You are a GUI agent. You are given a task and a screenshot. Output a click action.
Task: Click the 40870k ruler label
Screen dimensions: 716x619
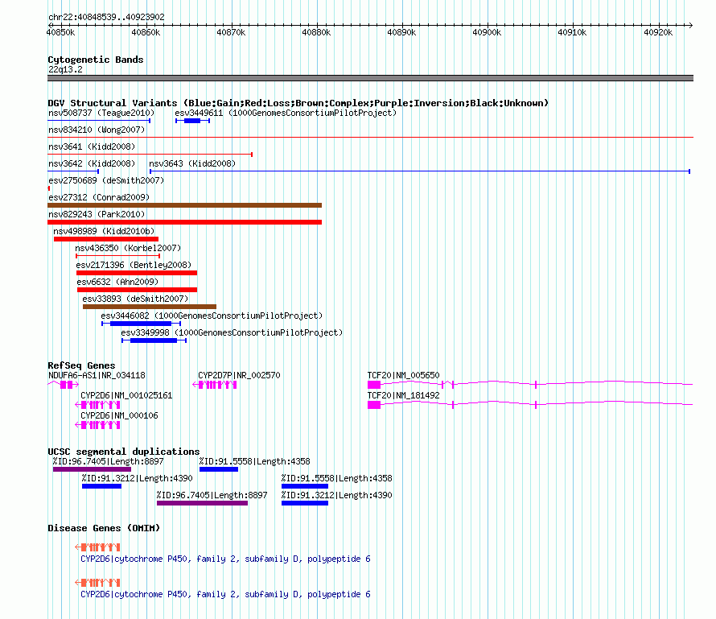231,32
